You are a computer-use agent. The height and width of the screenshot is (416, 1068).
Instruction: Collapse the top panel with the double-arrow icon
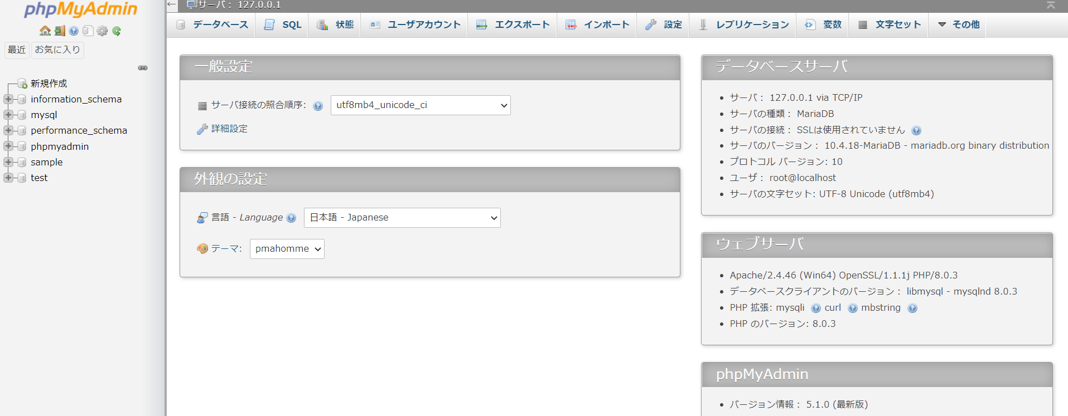[1051, 5]
